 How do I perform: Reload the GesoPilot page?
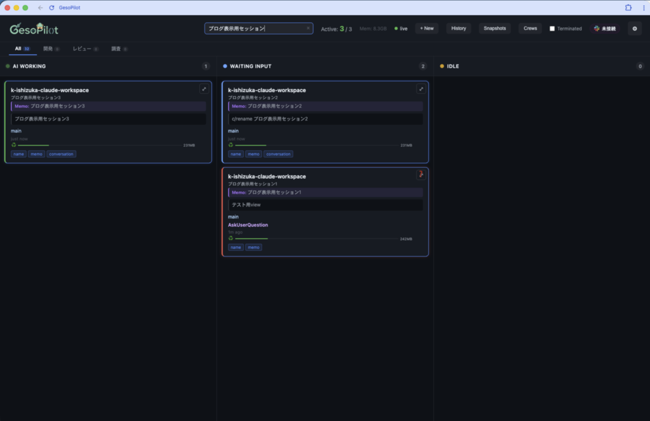point(52,8)
